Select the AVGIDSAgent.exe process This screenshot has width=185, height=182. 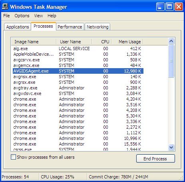pyautogui.click(x=78, y=71)
